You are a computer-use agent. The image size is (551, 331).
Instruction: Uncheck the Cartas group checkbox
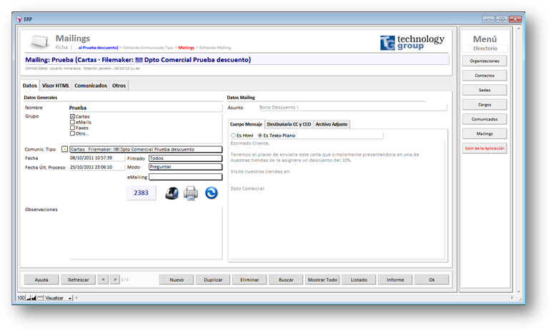pyautogui.click(x=73, y=116)
